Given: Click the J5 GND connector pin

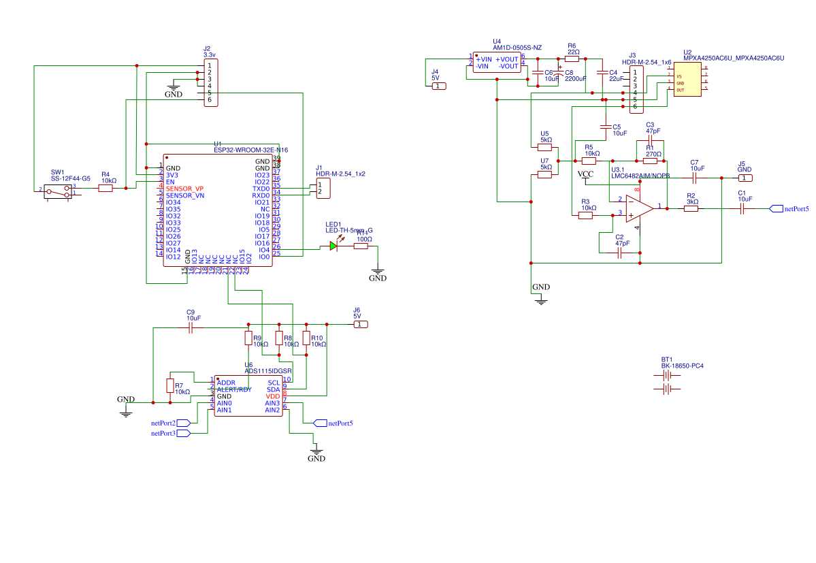Looking at the screenshot, I should pos(745,178).
